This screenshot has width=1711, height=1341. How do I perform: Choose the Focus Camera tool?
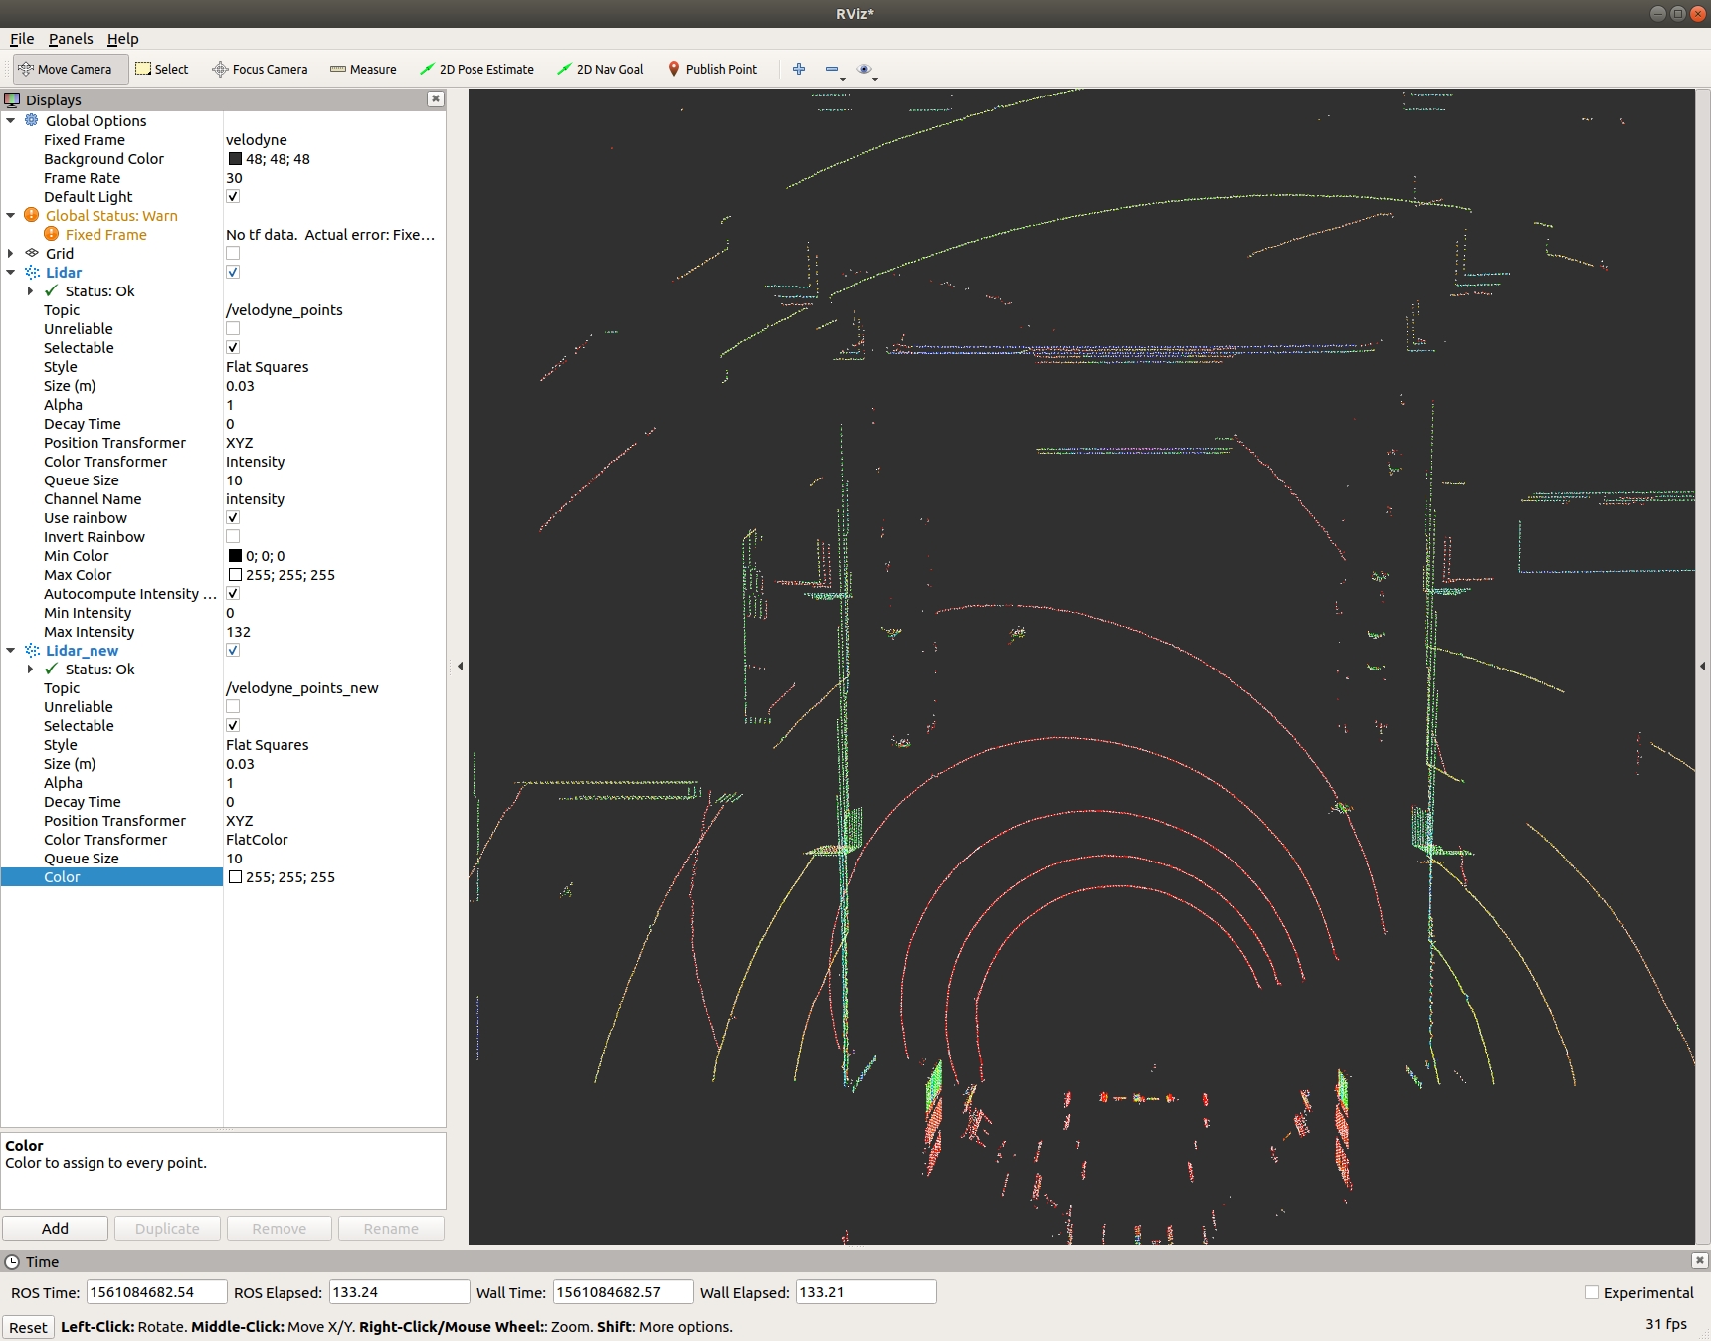pyautogui.click(x=260, y=70)
